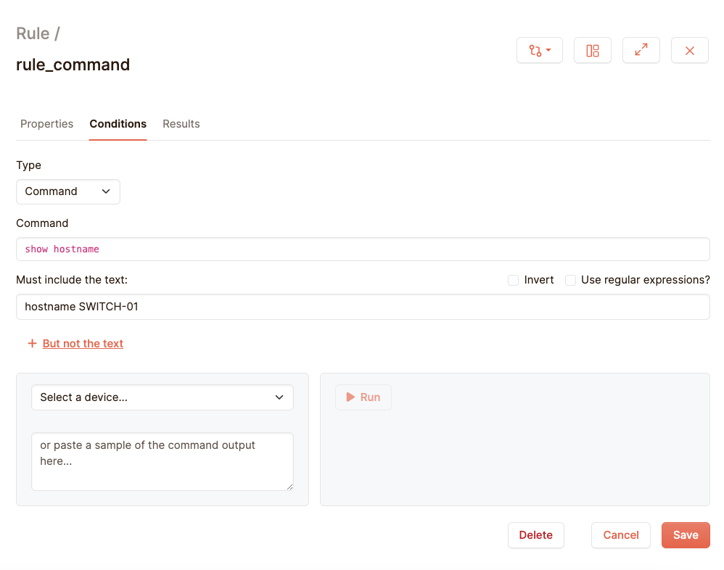Click the show hostname command field

click(363, 249)
